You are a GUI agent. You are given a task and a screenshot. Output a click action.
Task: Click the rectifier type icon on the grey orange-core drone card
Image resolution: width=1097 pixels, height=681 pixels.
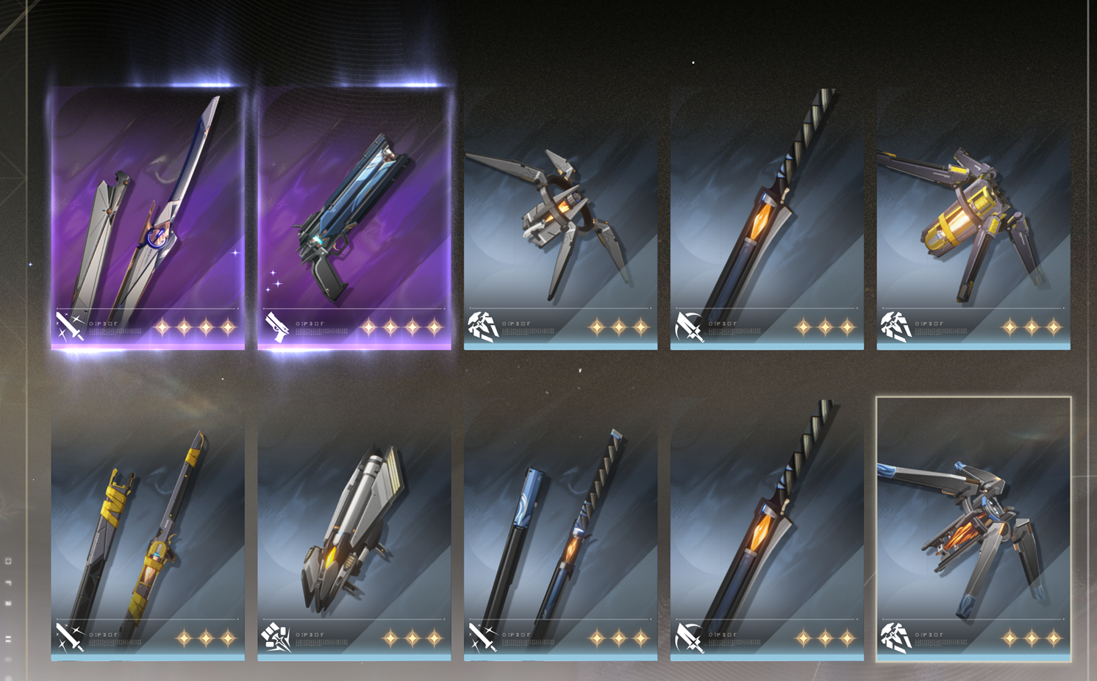pyautogui.click(x=484, y=326)
